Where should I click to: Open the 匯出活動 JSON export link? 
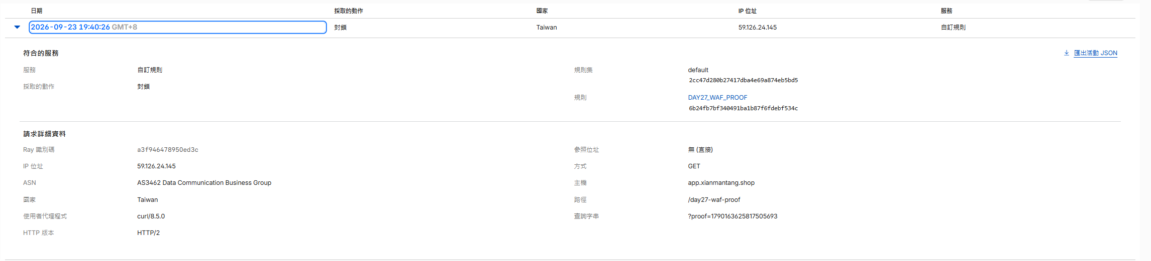(x=1095, y=53)
